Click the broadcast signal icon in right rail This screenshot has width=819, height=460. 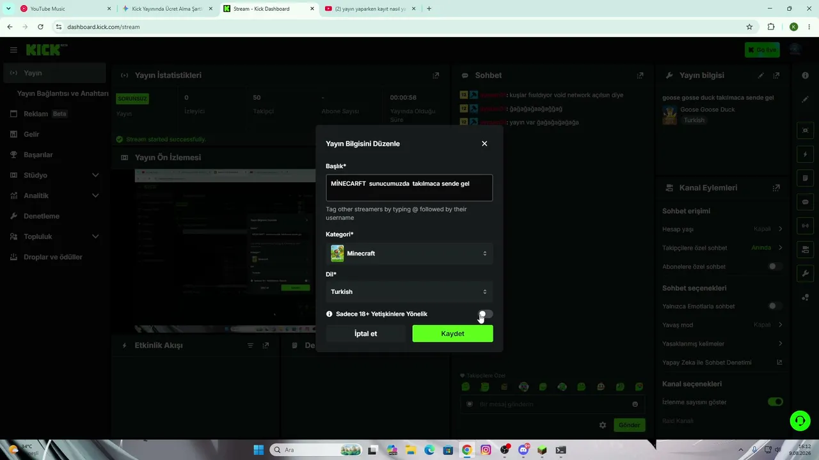(805, 226)
